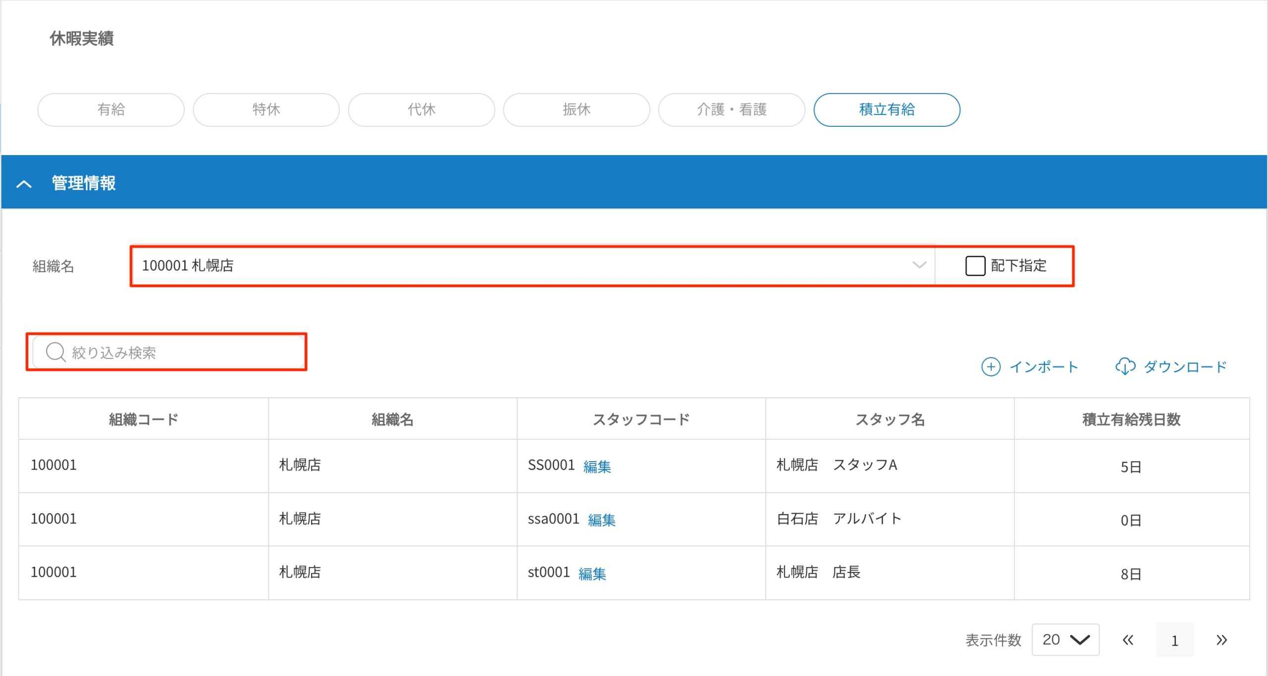The image size is (1268, 676).
Task: Switch to the 特休 tab
Action: (266, 109)
